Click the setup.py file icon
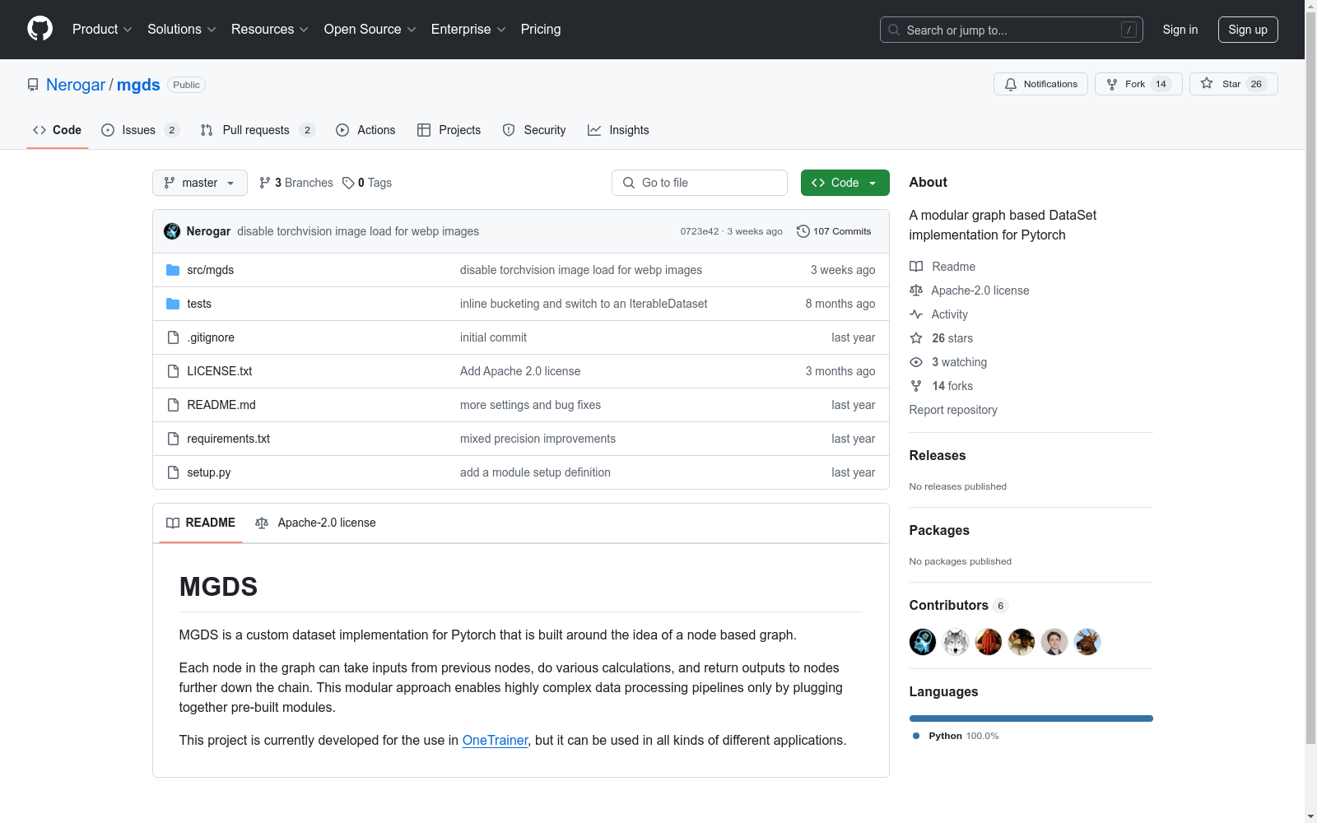 [173, 472]
